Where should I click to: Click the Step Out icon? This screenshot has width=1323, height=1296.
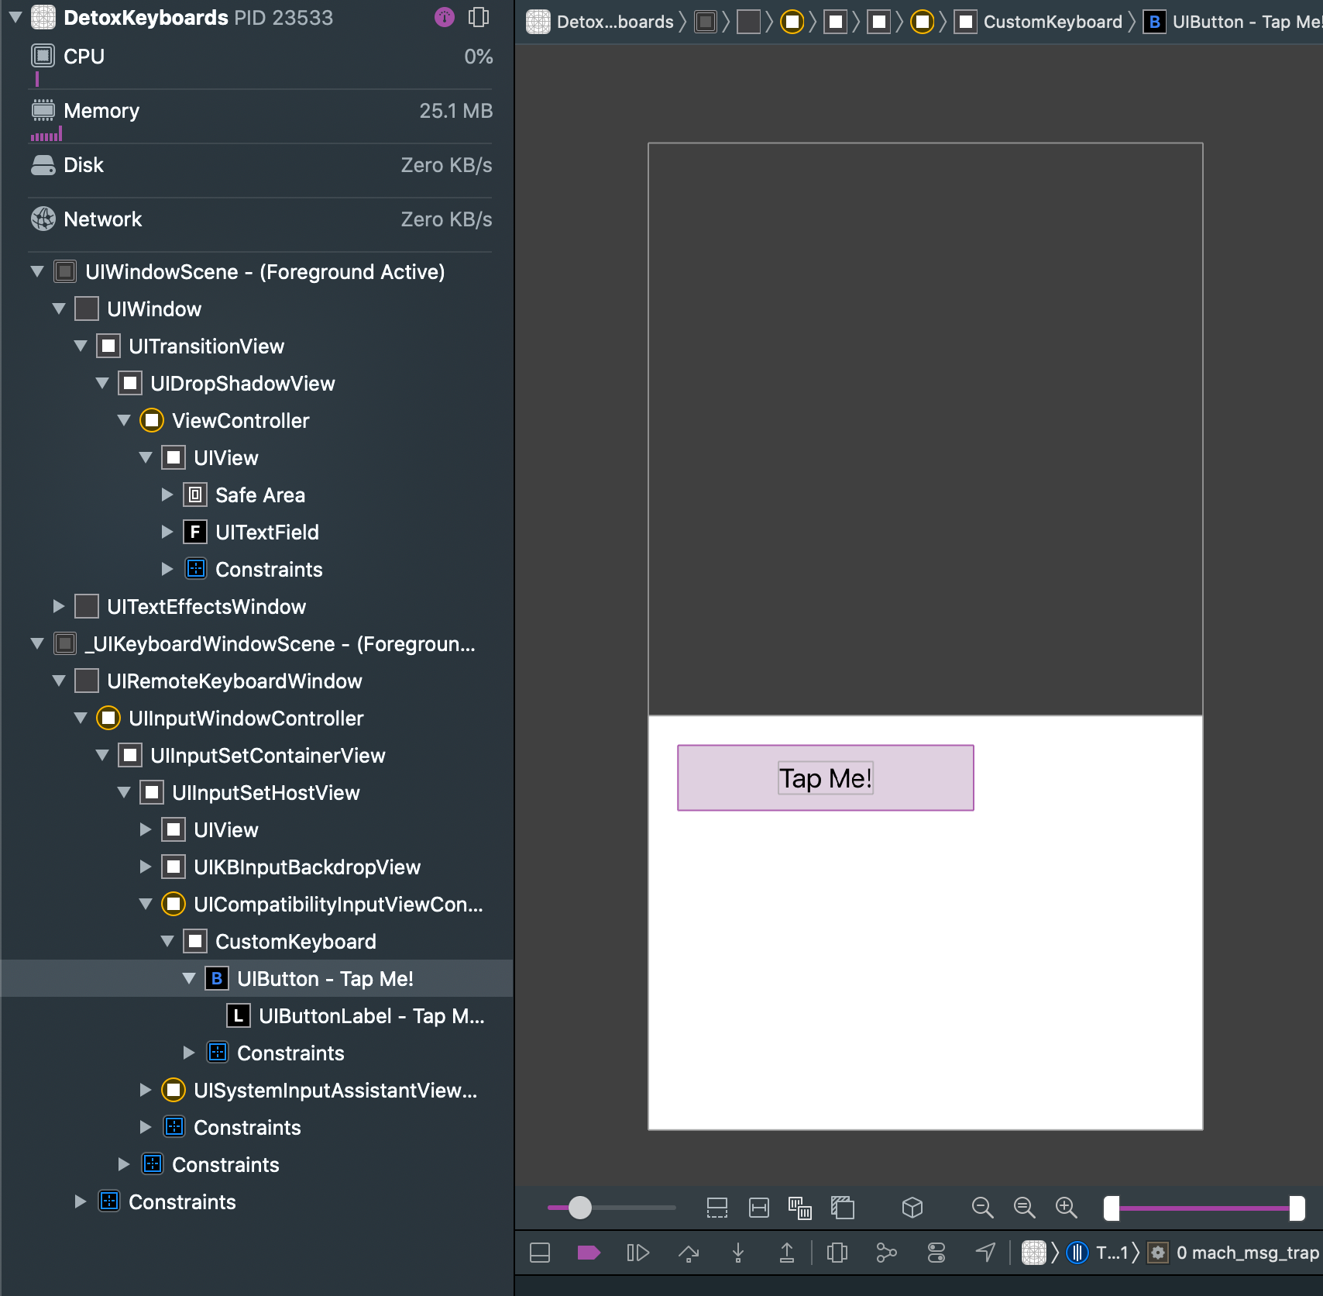(788, 1252)
